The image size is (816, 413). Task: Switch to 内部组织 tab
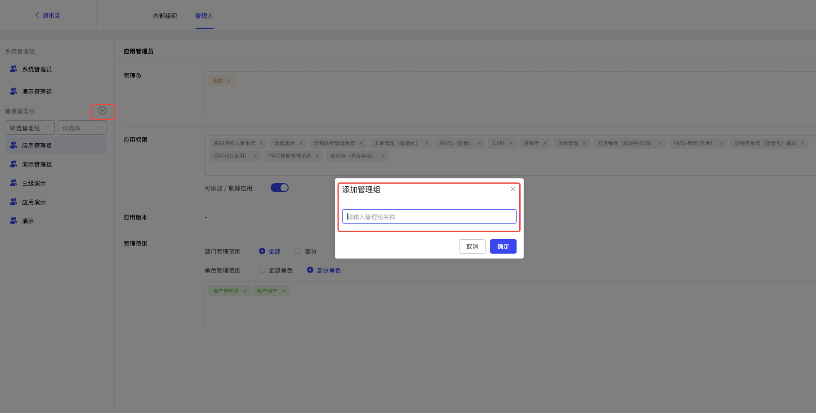[165, 16]
